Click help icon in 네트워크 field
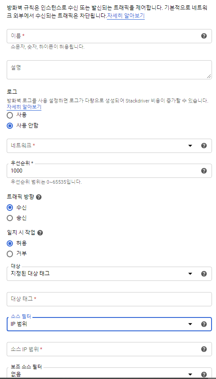 (204, 145)
